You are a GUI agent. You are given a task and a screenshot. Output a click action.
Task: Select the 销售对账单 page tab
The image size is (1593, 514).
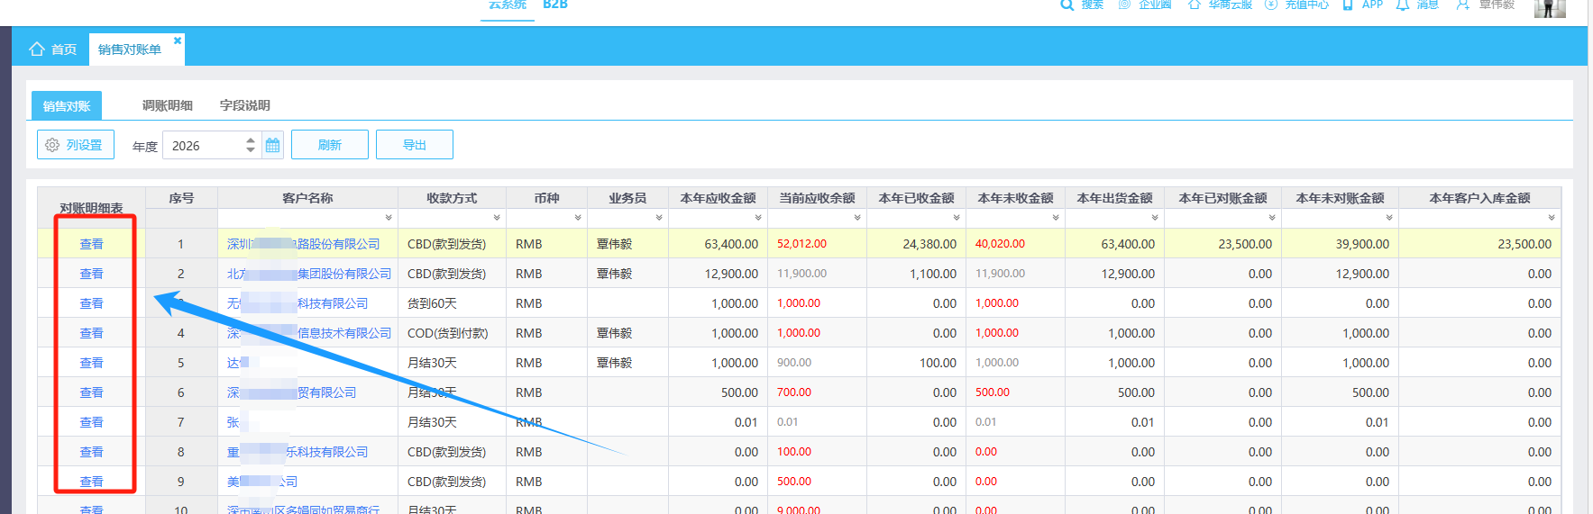click(130, 50)
